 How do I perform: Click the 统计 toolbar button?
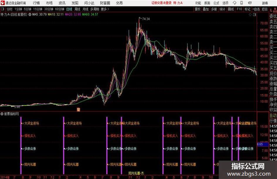point(222,9)
